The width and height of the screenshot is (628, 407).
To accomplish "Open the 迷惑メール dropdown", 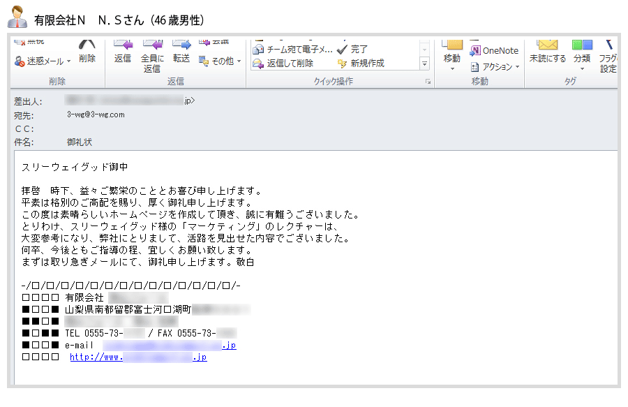I will pyautogui.click(x=43, y=61).
